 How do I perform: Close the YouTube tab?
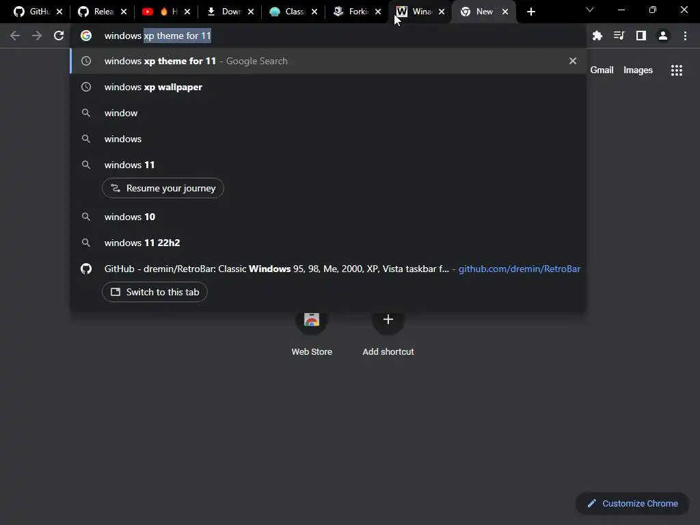click(187, 12)
